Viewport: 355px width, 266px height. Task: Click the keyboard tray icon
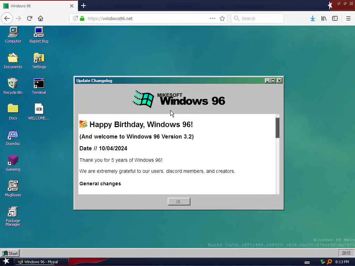(307, 263)
